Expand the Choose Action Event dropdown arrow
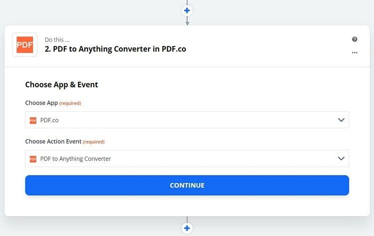 [341, 159]
